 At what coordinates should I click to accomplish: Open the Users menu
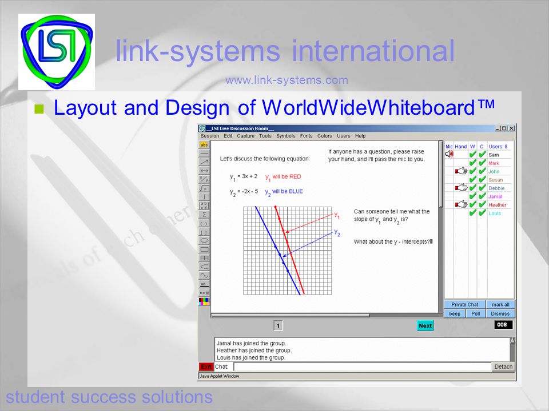coord(344,136)
